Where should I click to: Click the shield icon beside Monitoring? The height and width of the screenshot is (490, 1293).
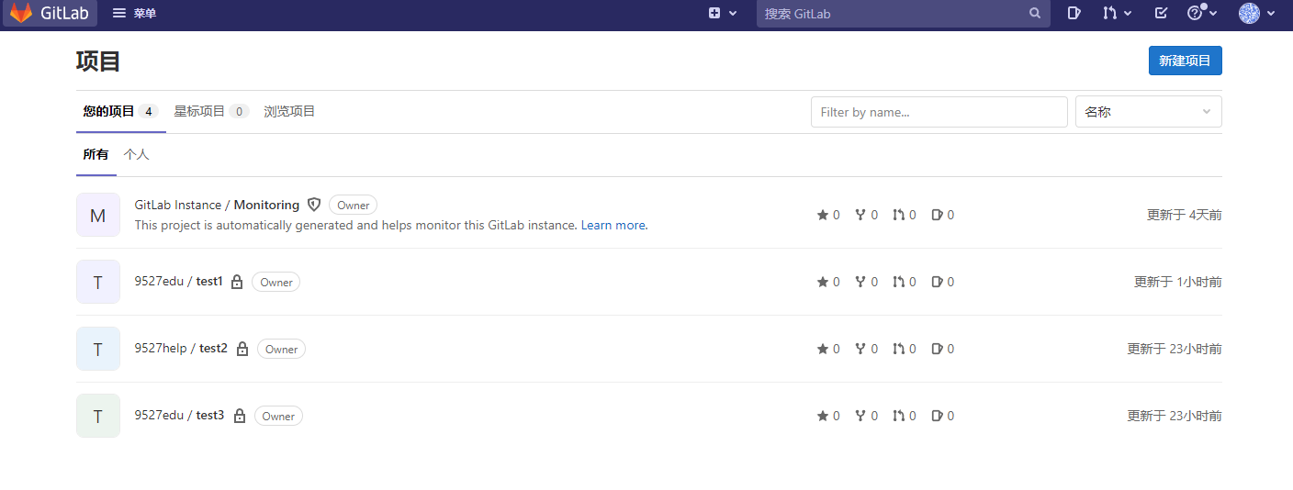coord(314,205)
